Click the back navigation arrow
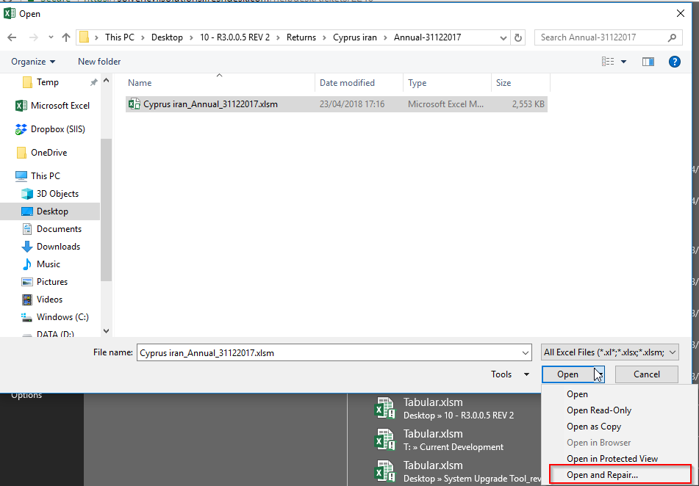Viewport: 699px width, 486px height. coord(12,37)
